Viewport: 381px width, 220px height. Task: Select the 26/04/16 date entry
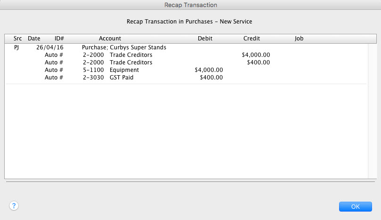(x=50, y=47)
